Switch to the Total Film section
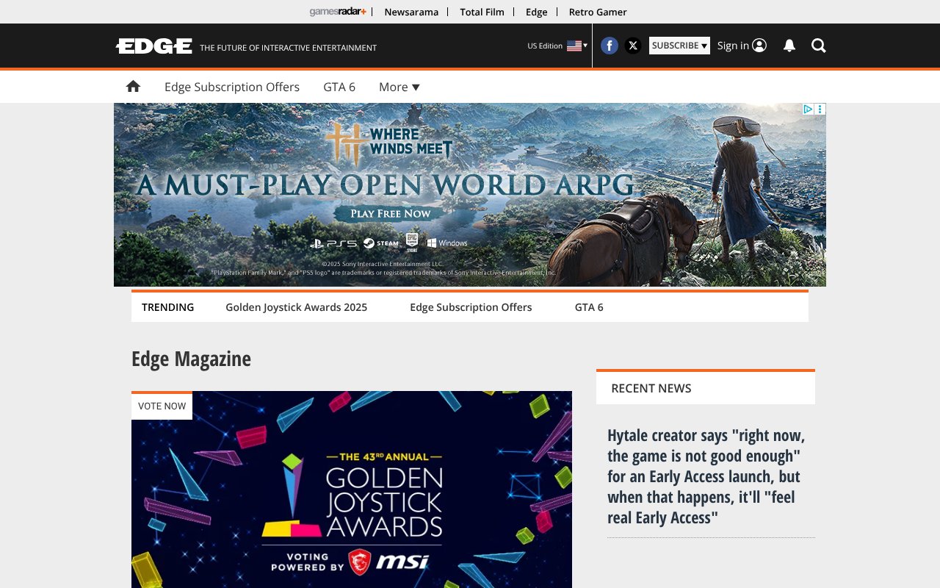 tap(482, 12)
